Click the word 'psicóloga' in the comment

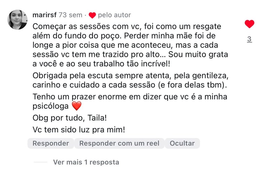tap(50, 106)
